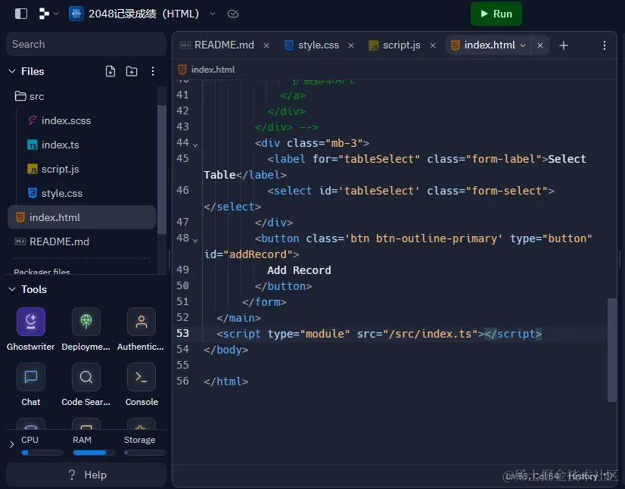Open script.js in file tree
Image resolution: width=625 pixels, height=489 pixels.
pyautogui.click(x=53, y=169)
